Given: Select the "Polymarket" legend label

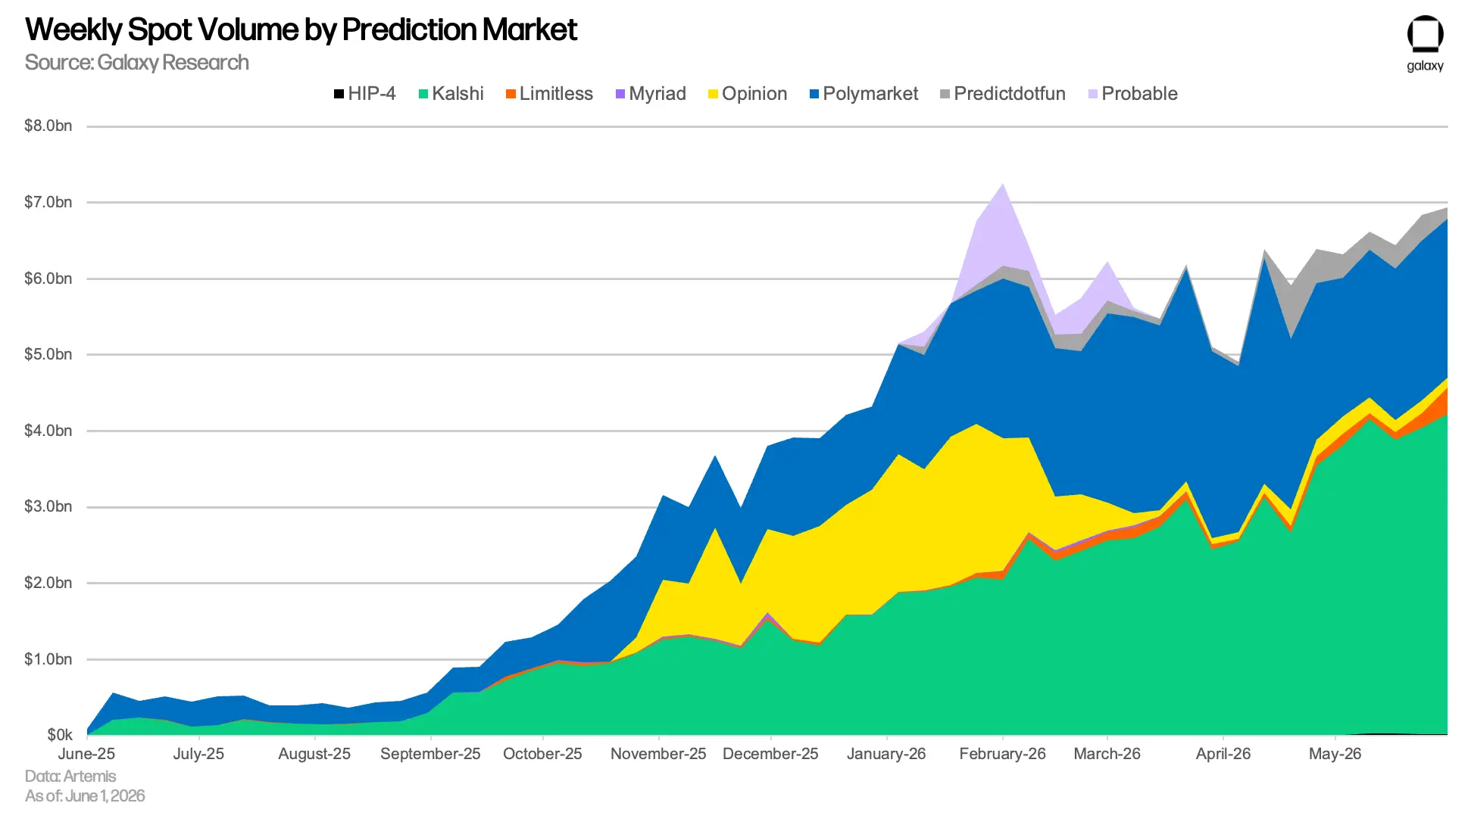Looking at the screenshot, I should pos(870,94).
